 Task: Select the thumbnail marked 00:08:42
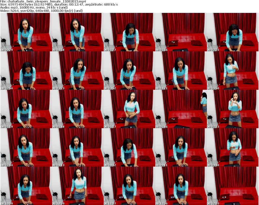click(x=129, y=147)
